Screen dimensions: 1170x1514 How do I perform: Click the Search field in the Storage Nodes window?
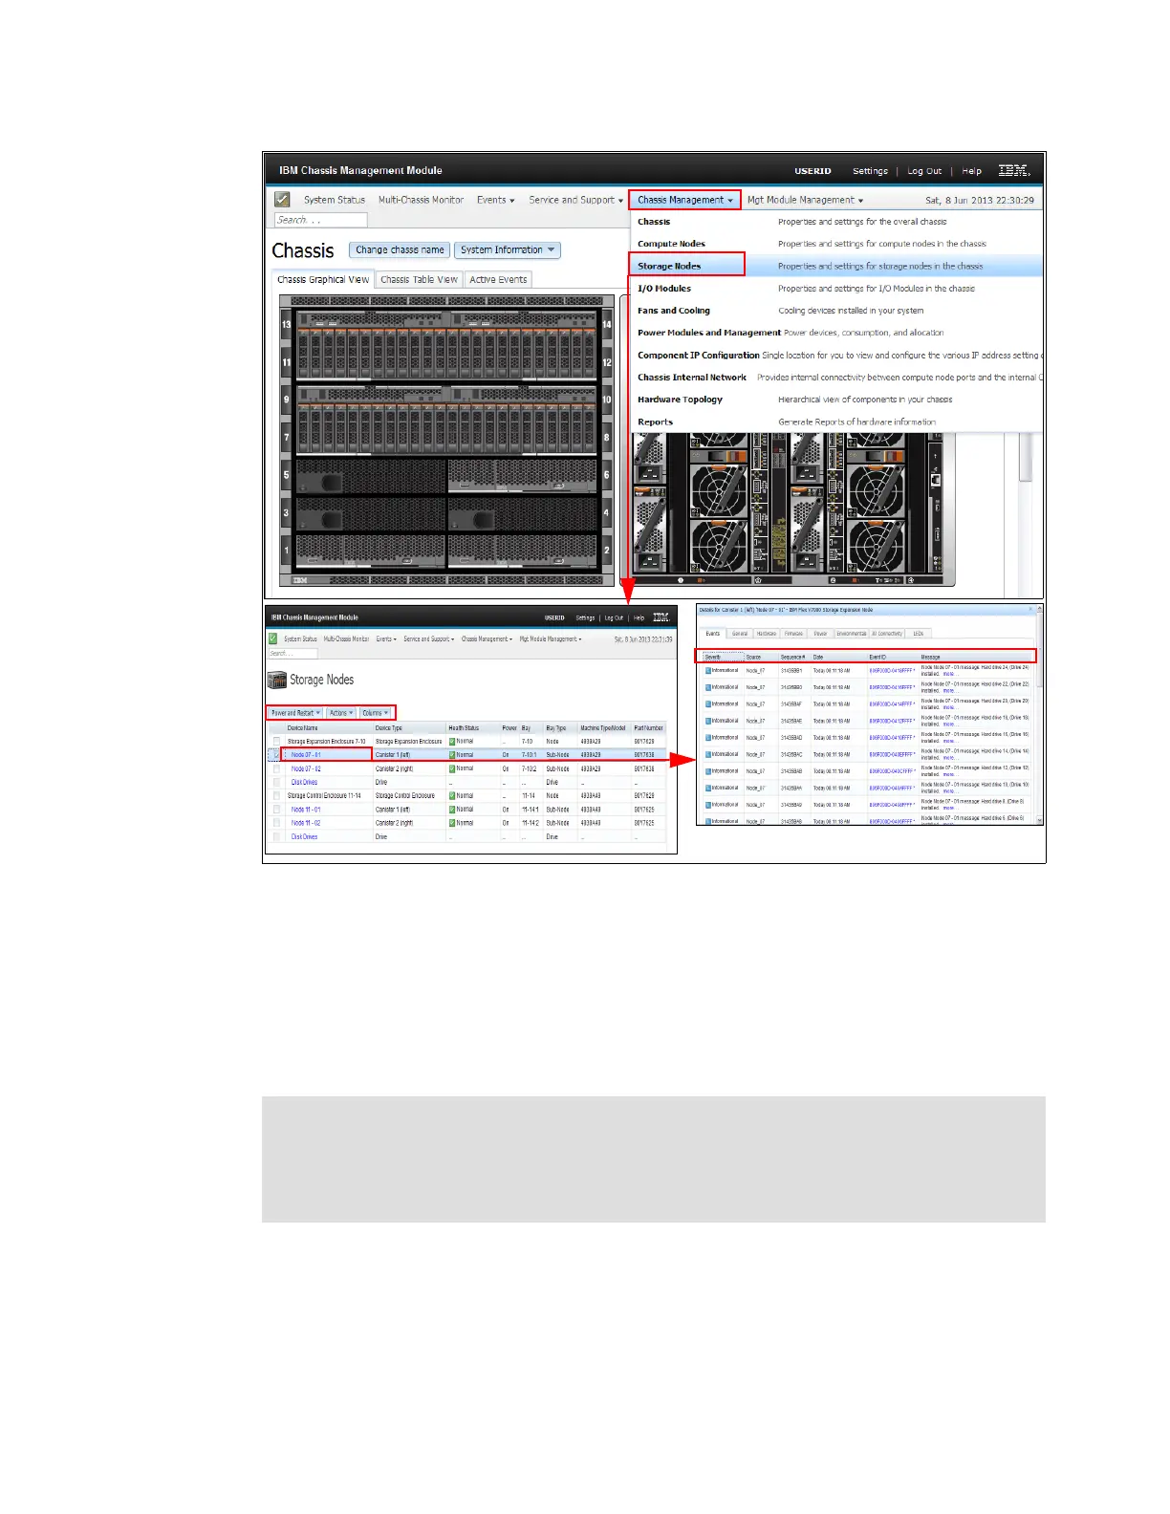pos(292,654)
